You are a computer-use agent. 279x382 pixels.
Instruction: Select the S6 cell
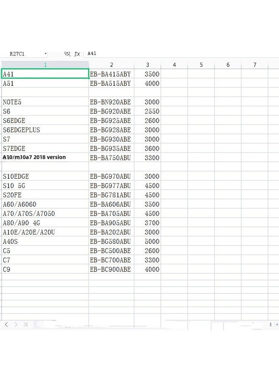click(x=45, y=111)
